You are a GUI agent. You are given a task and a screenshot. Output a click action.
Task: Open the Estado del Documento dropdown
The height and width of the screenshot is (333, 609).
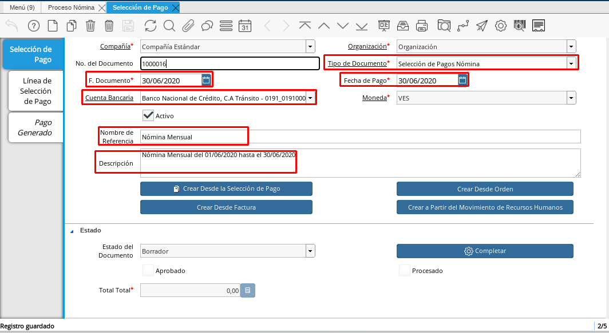point(310,251)
